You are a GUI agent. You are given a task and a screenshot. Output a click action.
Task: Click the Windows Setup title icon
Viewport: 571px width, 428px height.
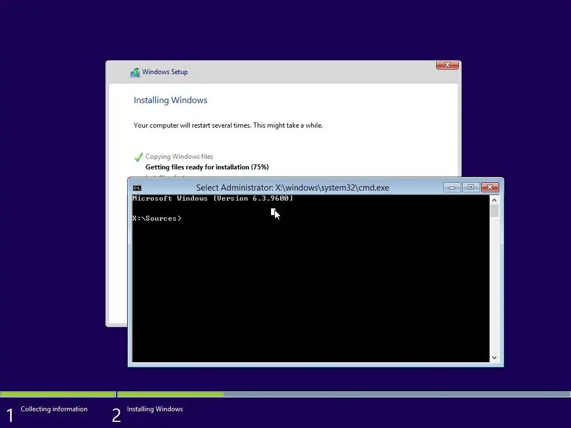135,72
